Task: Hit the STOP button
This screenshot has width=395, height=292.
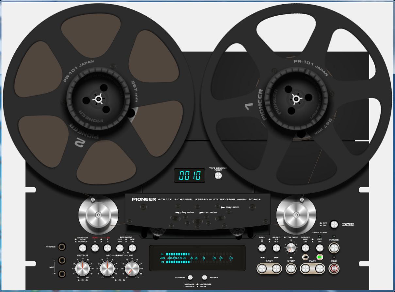Action: point(291,269)
